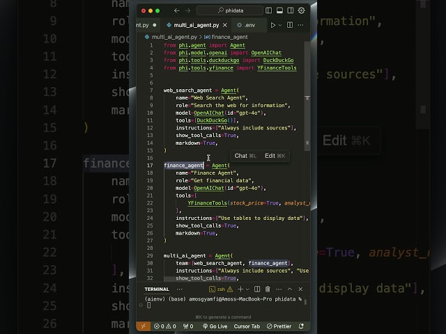Viewport: 446px width, 334px height.
Task: Expand the new terminal launch profile dropdown
Action: (247, 289)
